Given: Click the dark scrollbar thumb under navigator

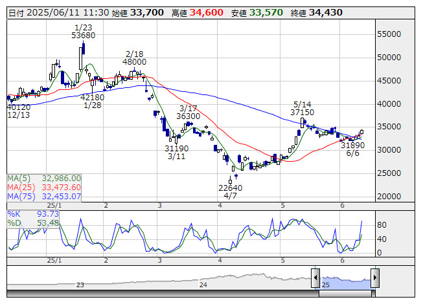Looking at the screenshot, I should 345,293.
